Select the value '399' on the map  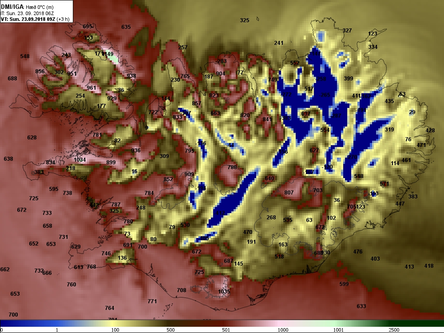348,79
